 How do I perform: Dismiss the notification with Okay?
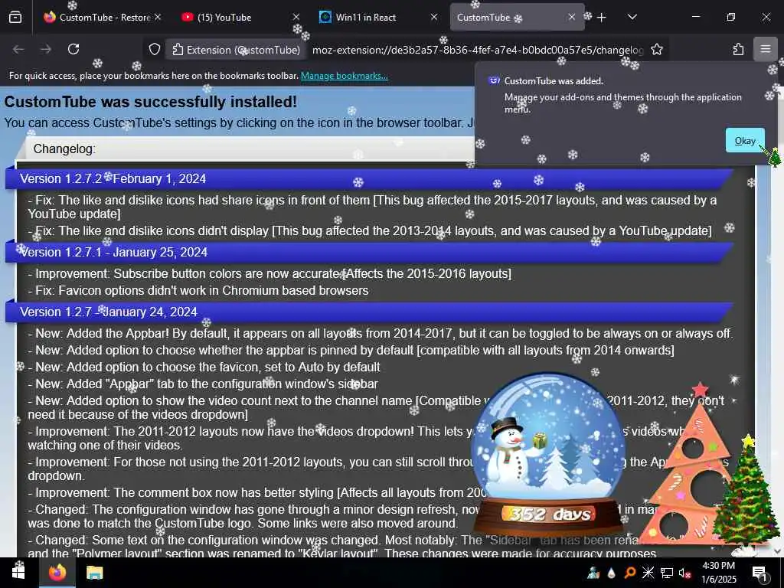744,141
